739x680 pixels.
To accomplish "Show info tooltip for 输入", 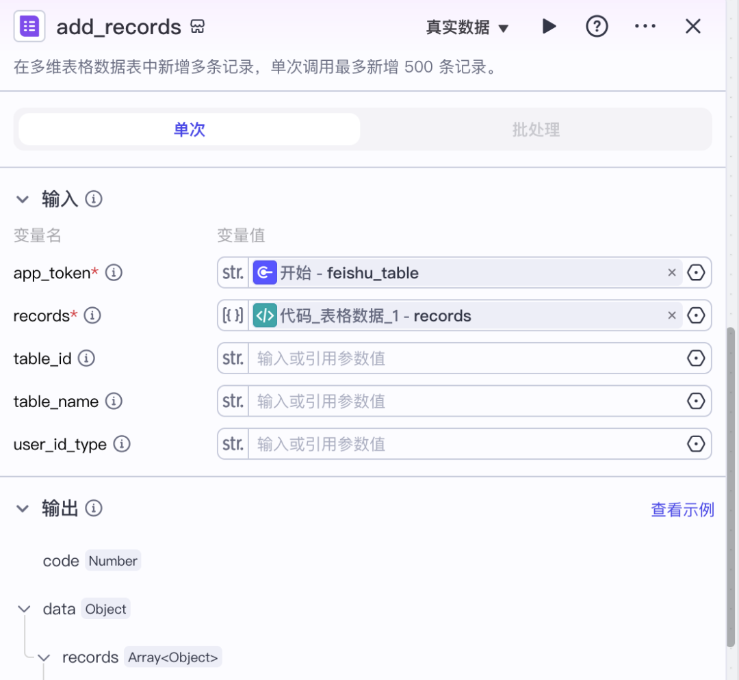I will (94, 199).
